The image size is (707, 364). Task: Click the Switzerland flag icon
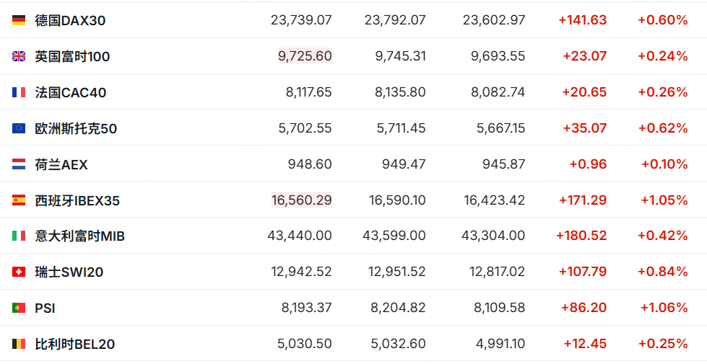click(19, 272)
